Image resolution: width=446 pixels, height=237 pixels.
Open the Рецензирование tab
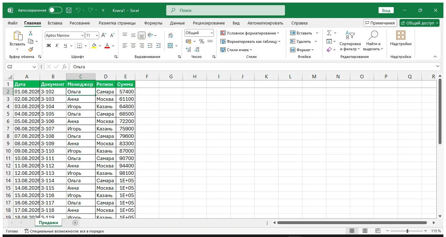(209, 23)
